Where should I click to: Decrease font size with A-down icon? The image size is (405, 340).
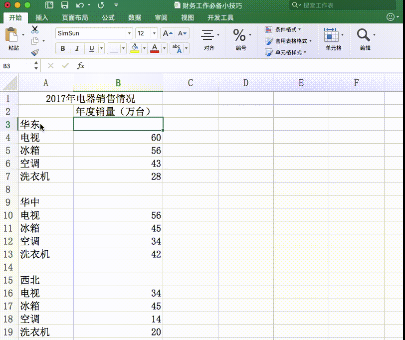click(183, 33)
